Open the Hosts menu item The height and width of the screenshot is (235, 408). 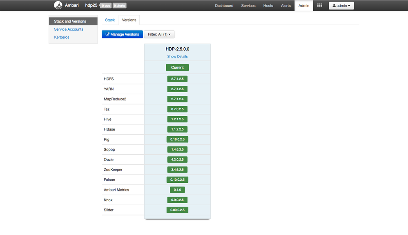[x=268, y=6]
